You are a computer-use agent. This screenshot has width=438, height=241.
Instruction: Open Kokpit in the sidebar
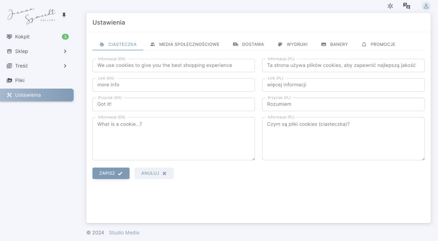[37, 37]
